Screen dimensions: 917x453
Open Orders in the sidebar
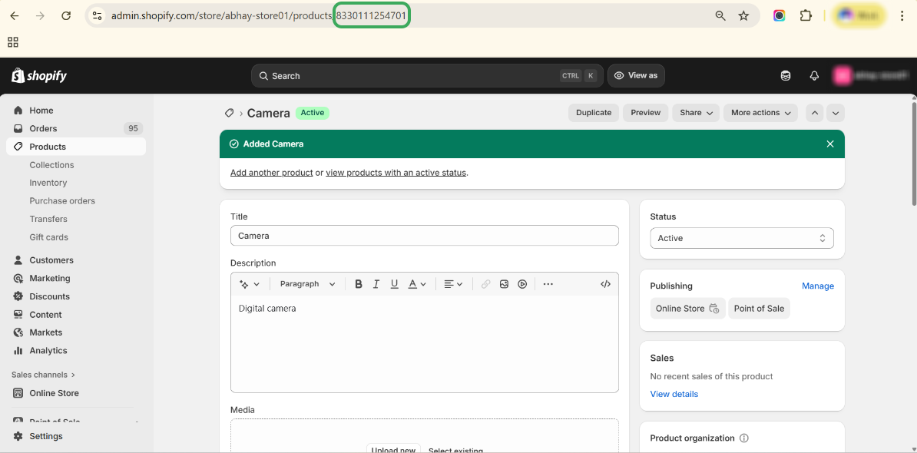tap(43, 128)
